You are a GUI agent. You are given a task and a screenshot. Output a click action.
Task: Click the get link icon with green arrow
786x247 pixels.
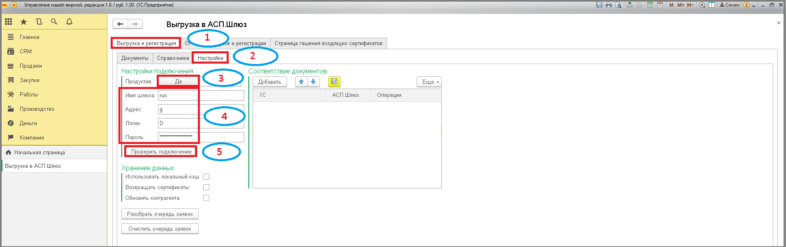(x=630, y=5)
